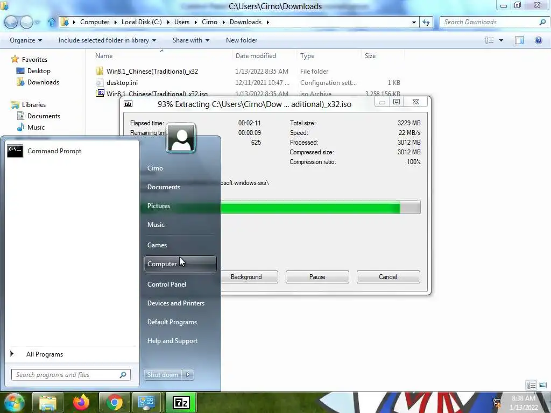
Task: Pause the 7-Zip extraction
Action: point(317,277)
